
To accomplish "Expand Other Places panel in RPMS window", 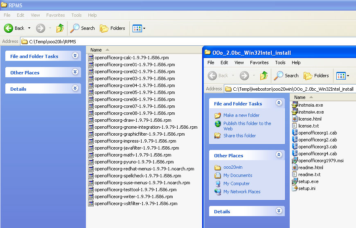I will click(75, 72).
